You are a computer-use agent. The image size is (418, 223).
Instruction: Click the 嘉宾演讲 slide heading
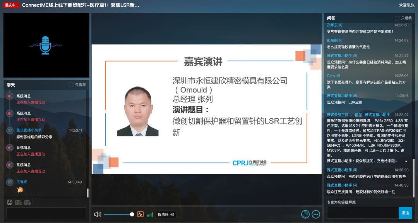203,62
